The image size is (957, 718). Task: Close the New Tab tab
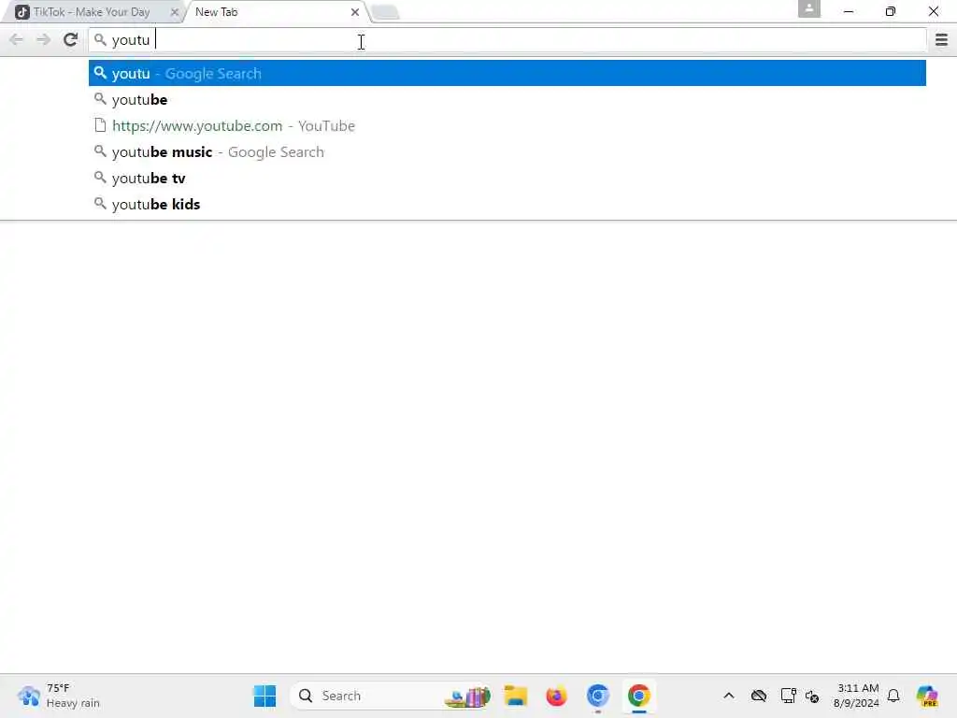(x=354, y=12)
